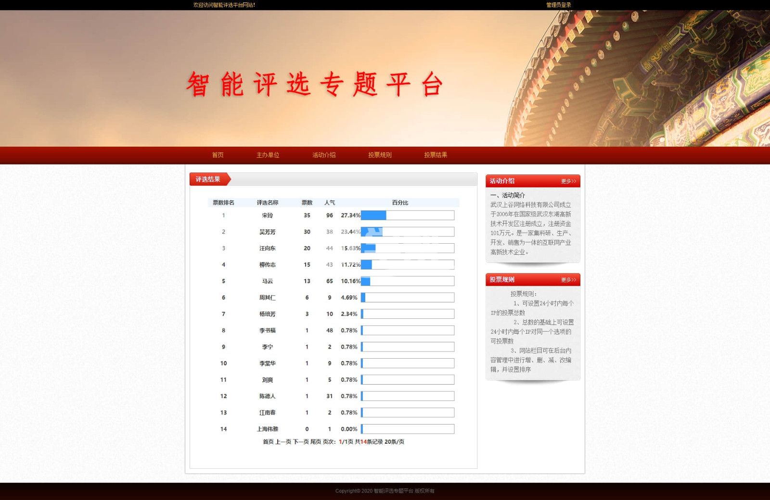Expand 更多>> in the 投票规则 sidebar panel
This screenshot has height=500, width=770.
(568, 280)
